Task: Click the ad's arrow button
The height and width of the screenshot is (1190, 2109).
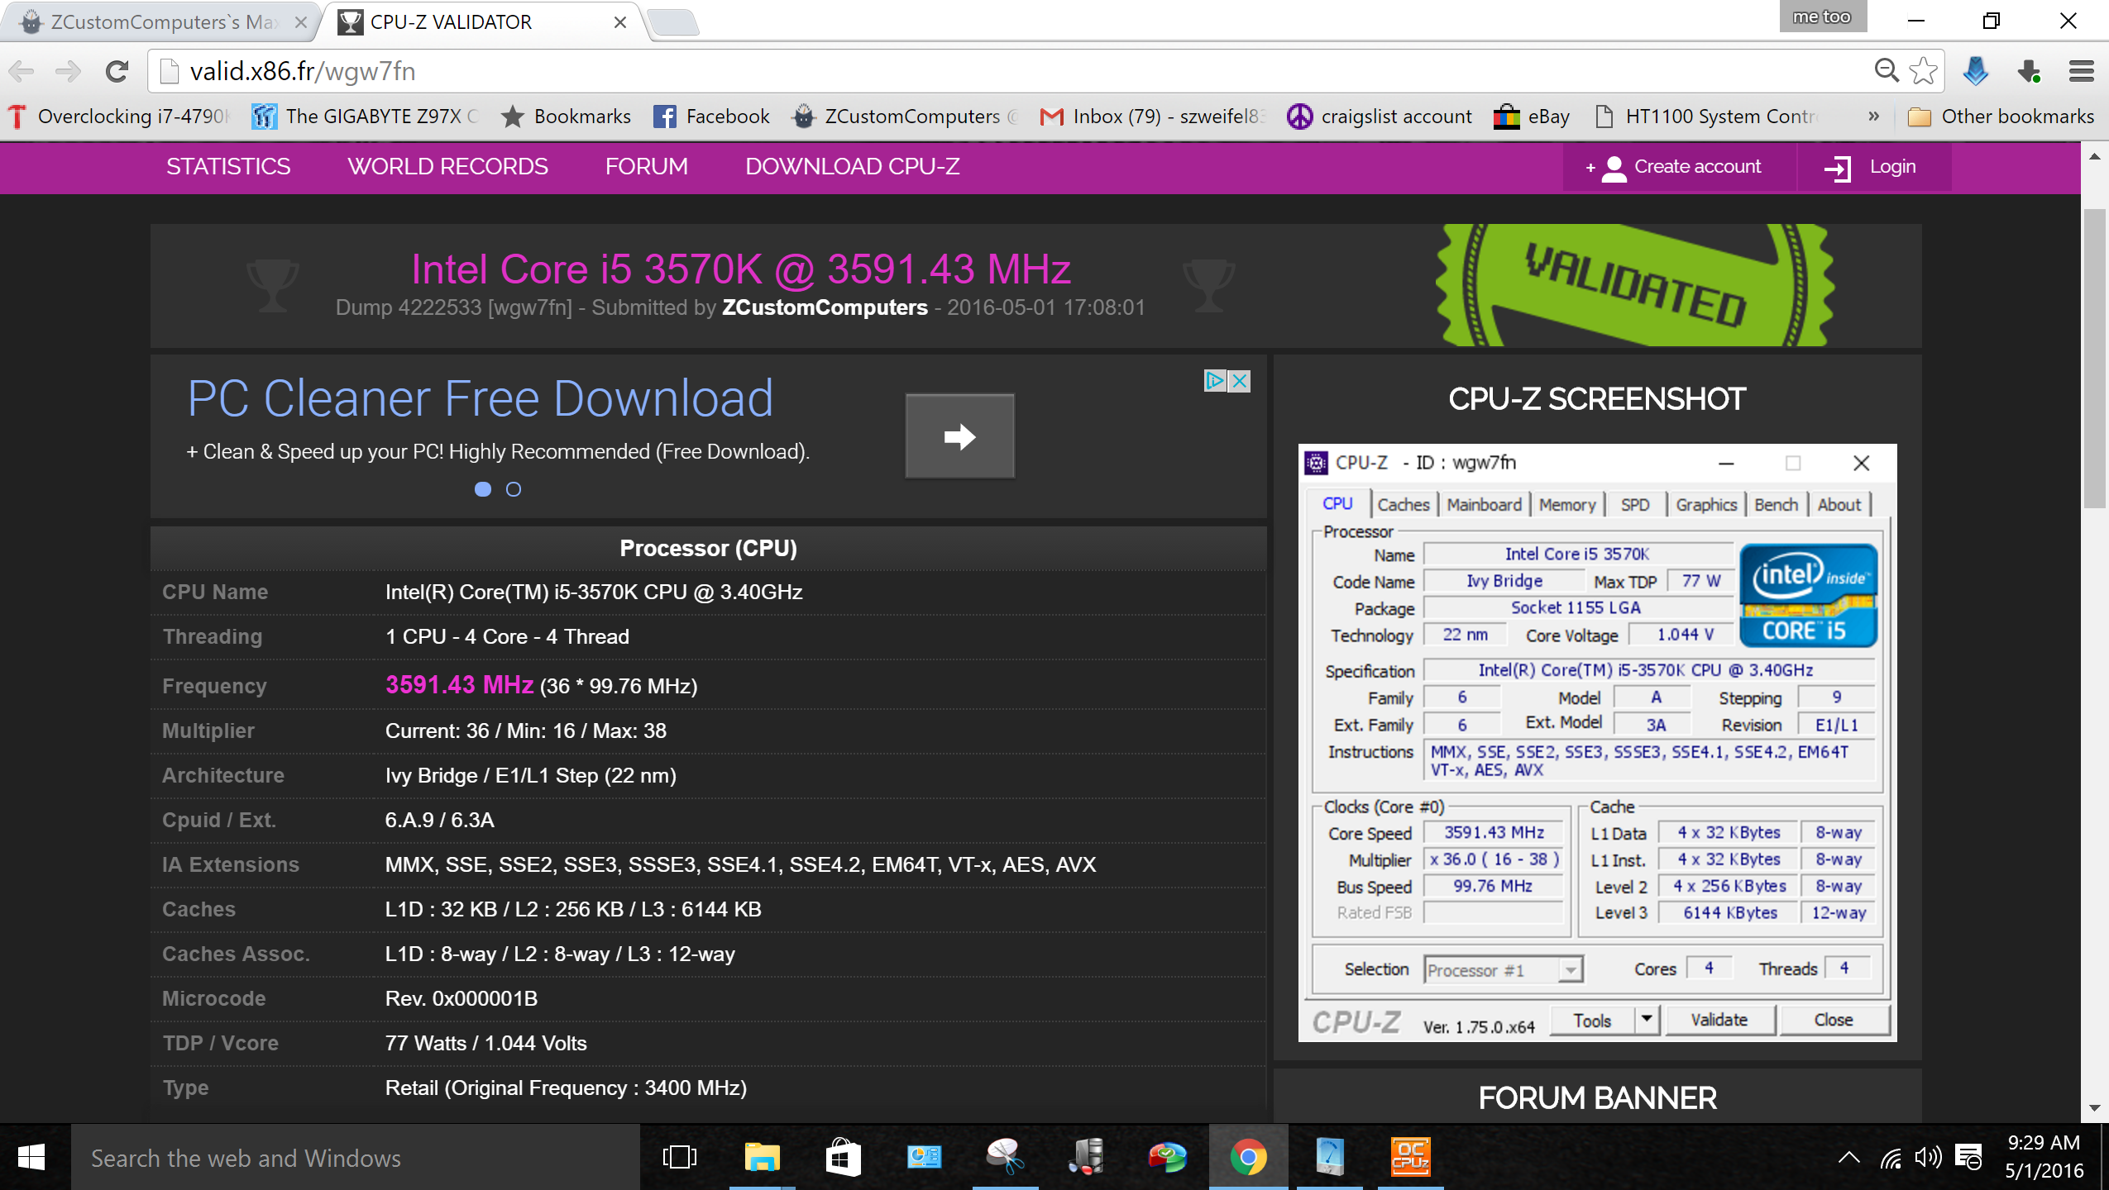Action: coord(959,436)
